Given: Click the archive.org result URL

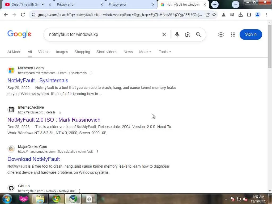Looking at the screenshot, I should click(x=37, y=112).
